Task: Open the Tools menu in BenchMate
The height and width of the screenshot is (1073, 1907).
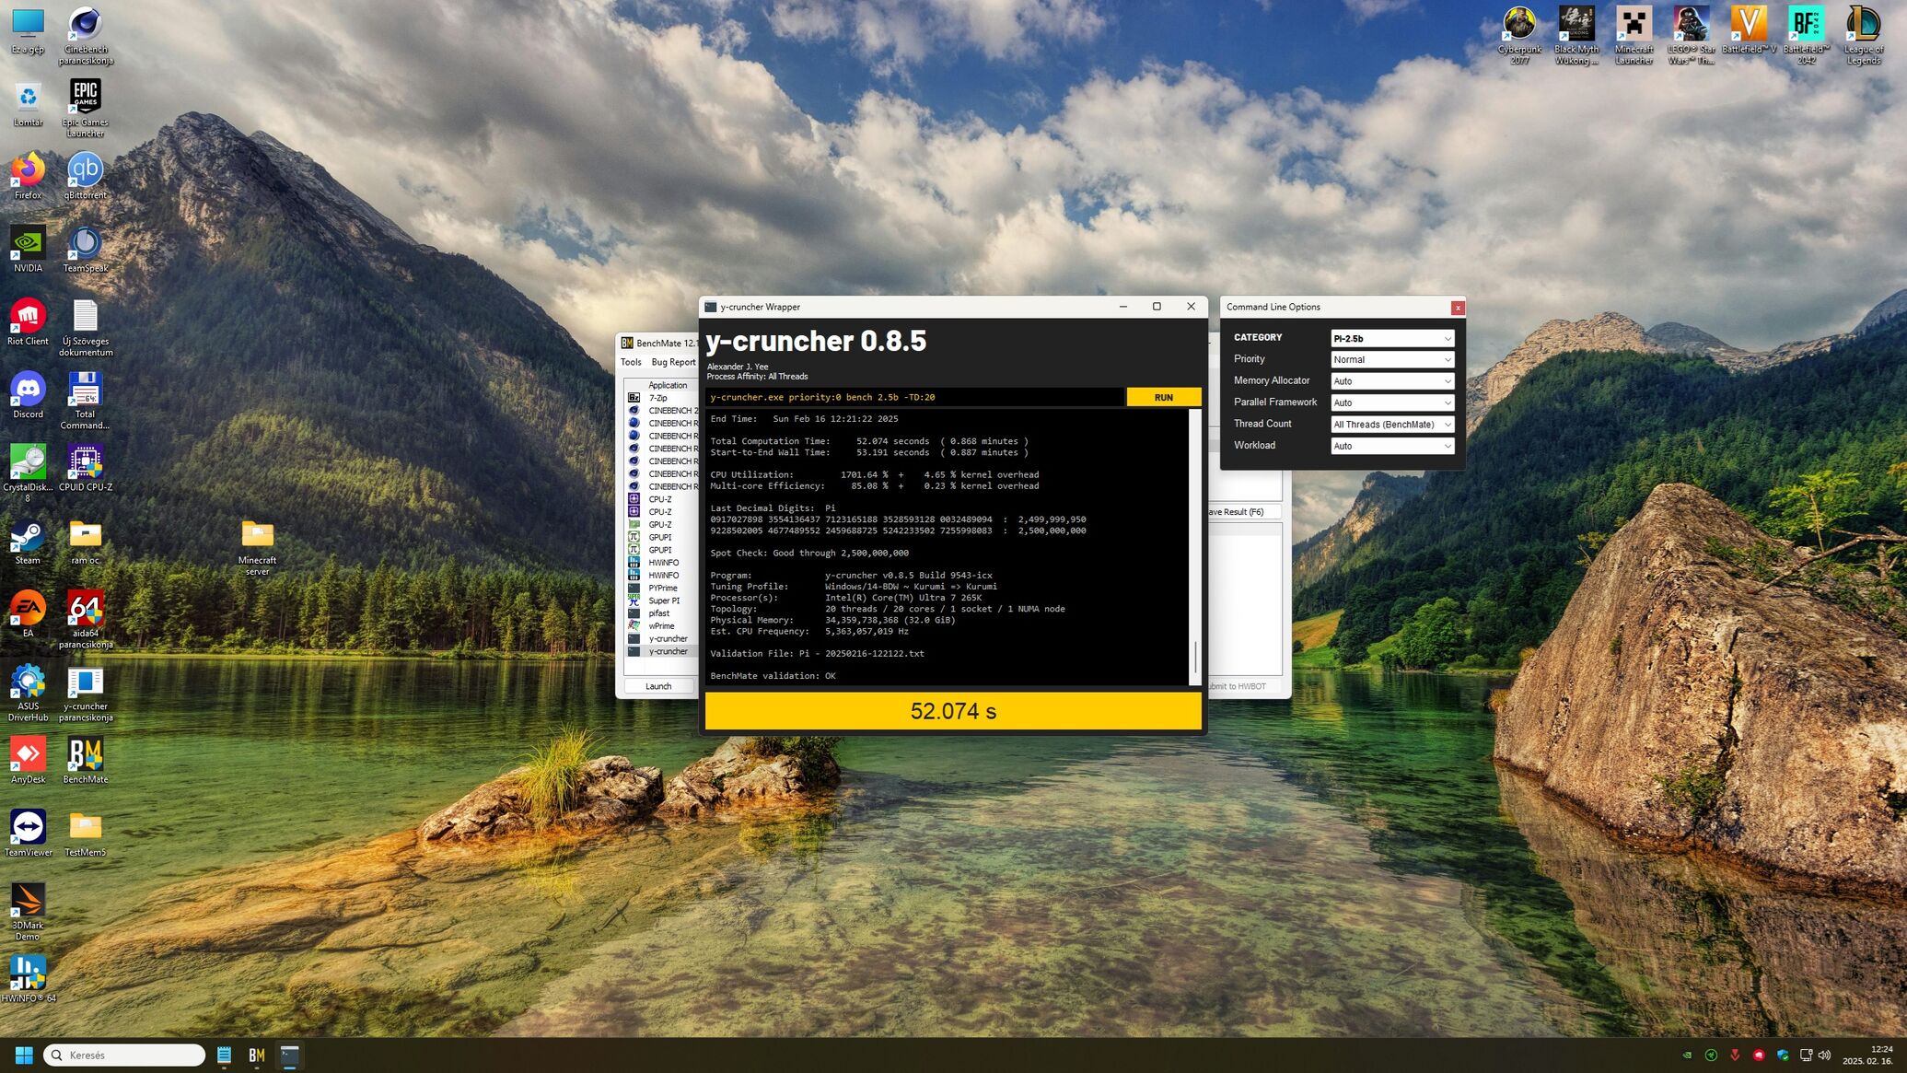Action: pyautogui.click(x=631, y=362)
